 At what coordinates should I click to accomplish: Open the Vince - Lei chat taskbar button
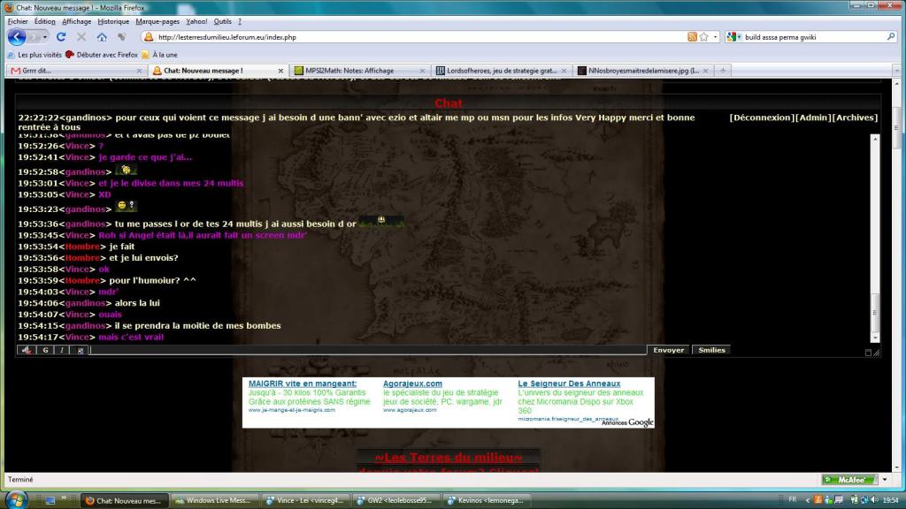[x=304, y=501]
